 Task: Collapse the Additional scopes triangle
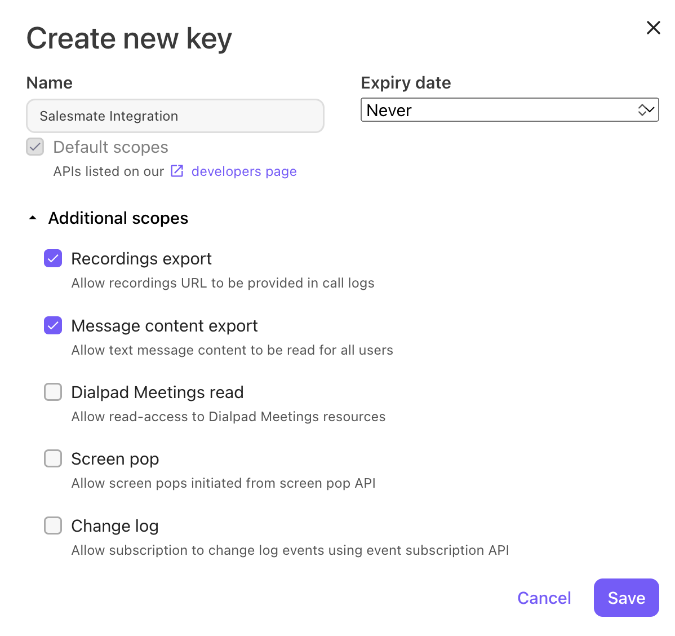pyautogui.click(x=32, y=218)
